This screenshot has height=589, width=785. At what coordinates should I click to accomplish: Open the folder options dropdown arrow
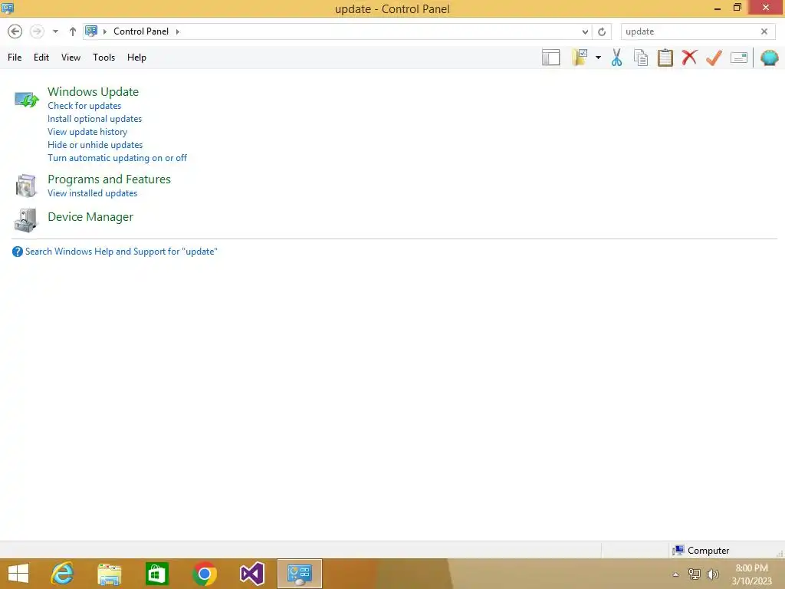[x=598, y=58]
